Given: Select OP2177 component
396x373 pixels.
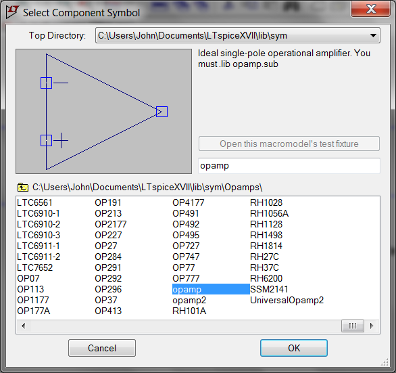Looking at the screenshot, I should pyautogui.click(x=111, y=225).
